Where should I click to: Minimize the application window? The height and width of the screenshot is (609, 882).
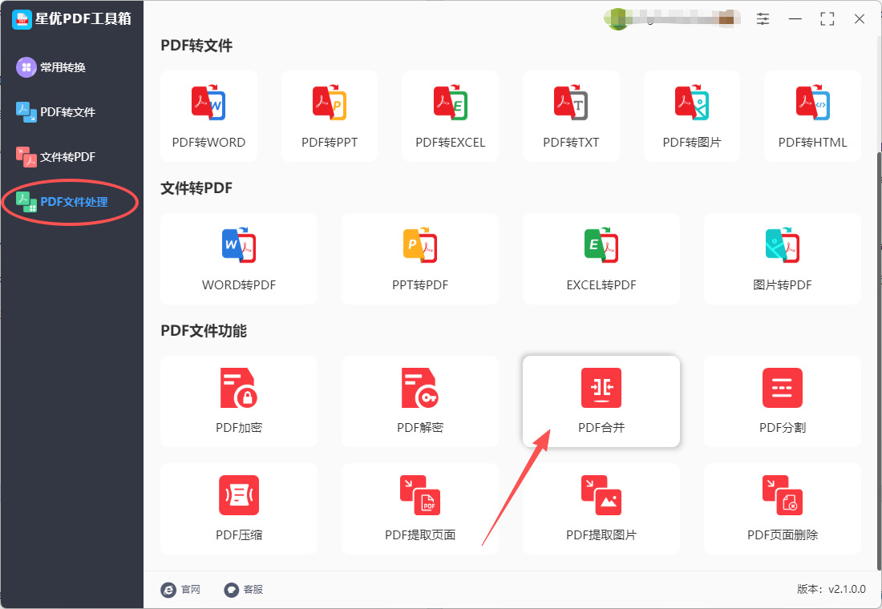coord(795,19)
